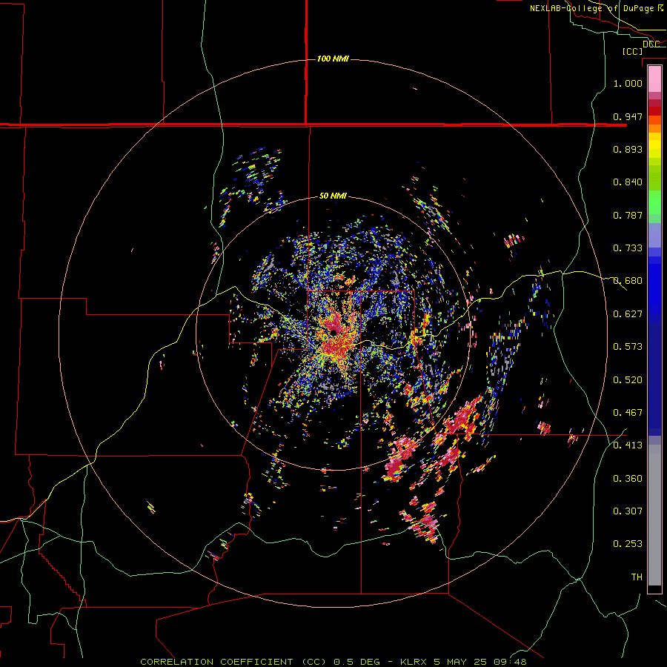Image resolution: width=667 pixels, height=667 pixels.
Task: Select the 0.573 scale value
Action: [628, 347]
